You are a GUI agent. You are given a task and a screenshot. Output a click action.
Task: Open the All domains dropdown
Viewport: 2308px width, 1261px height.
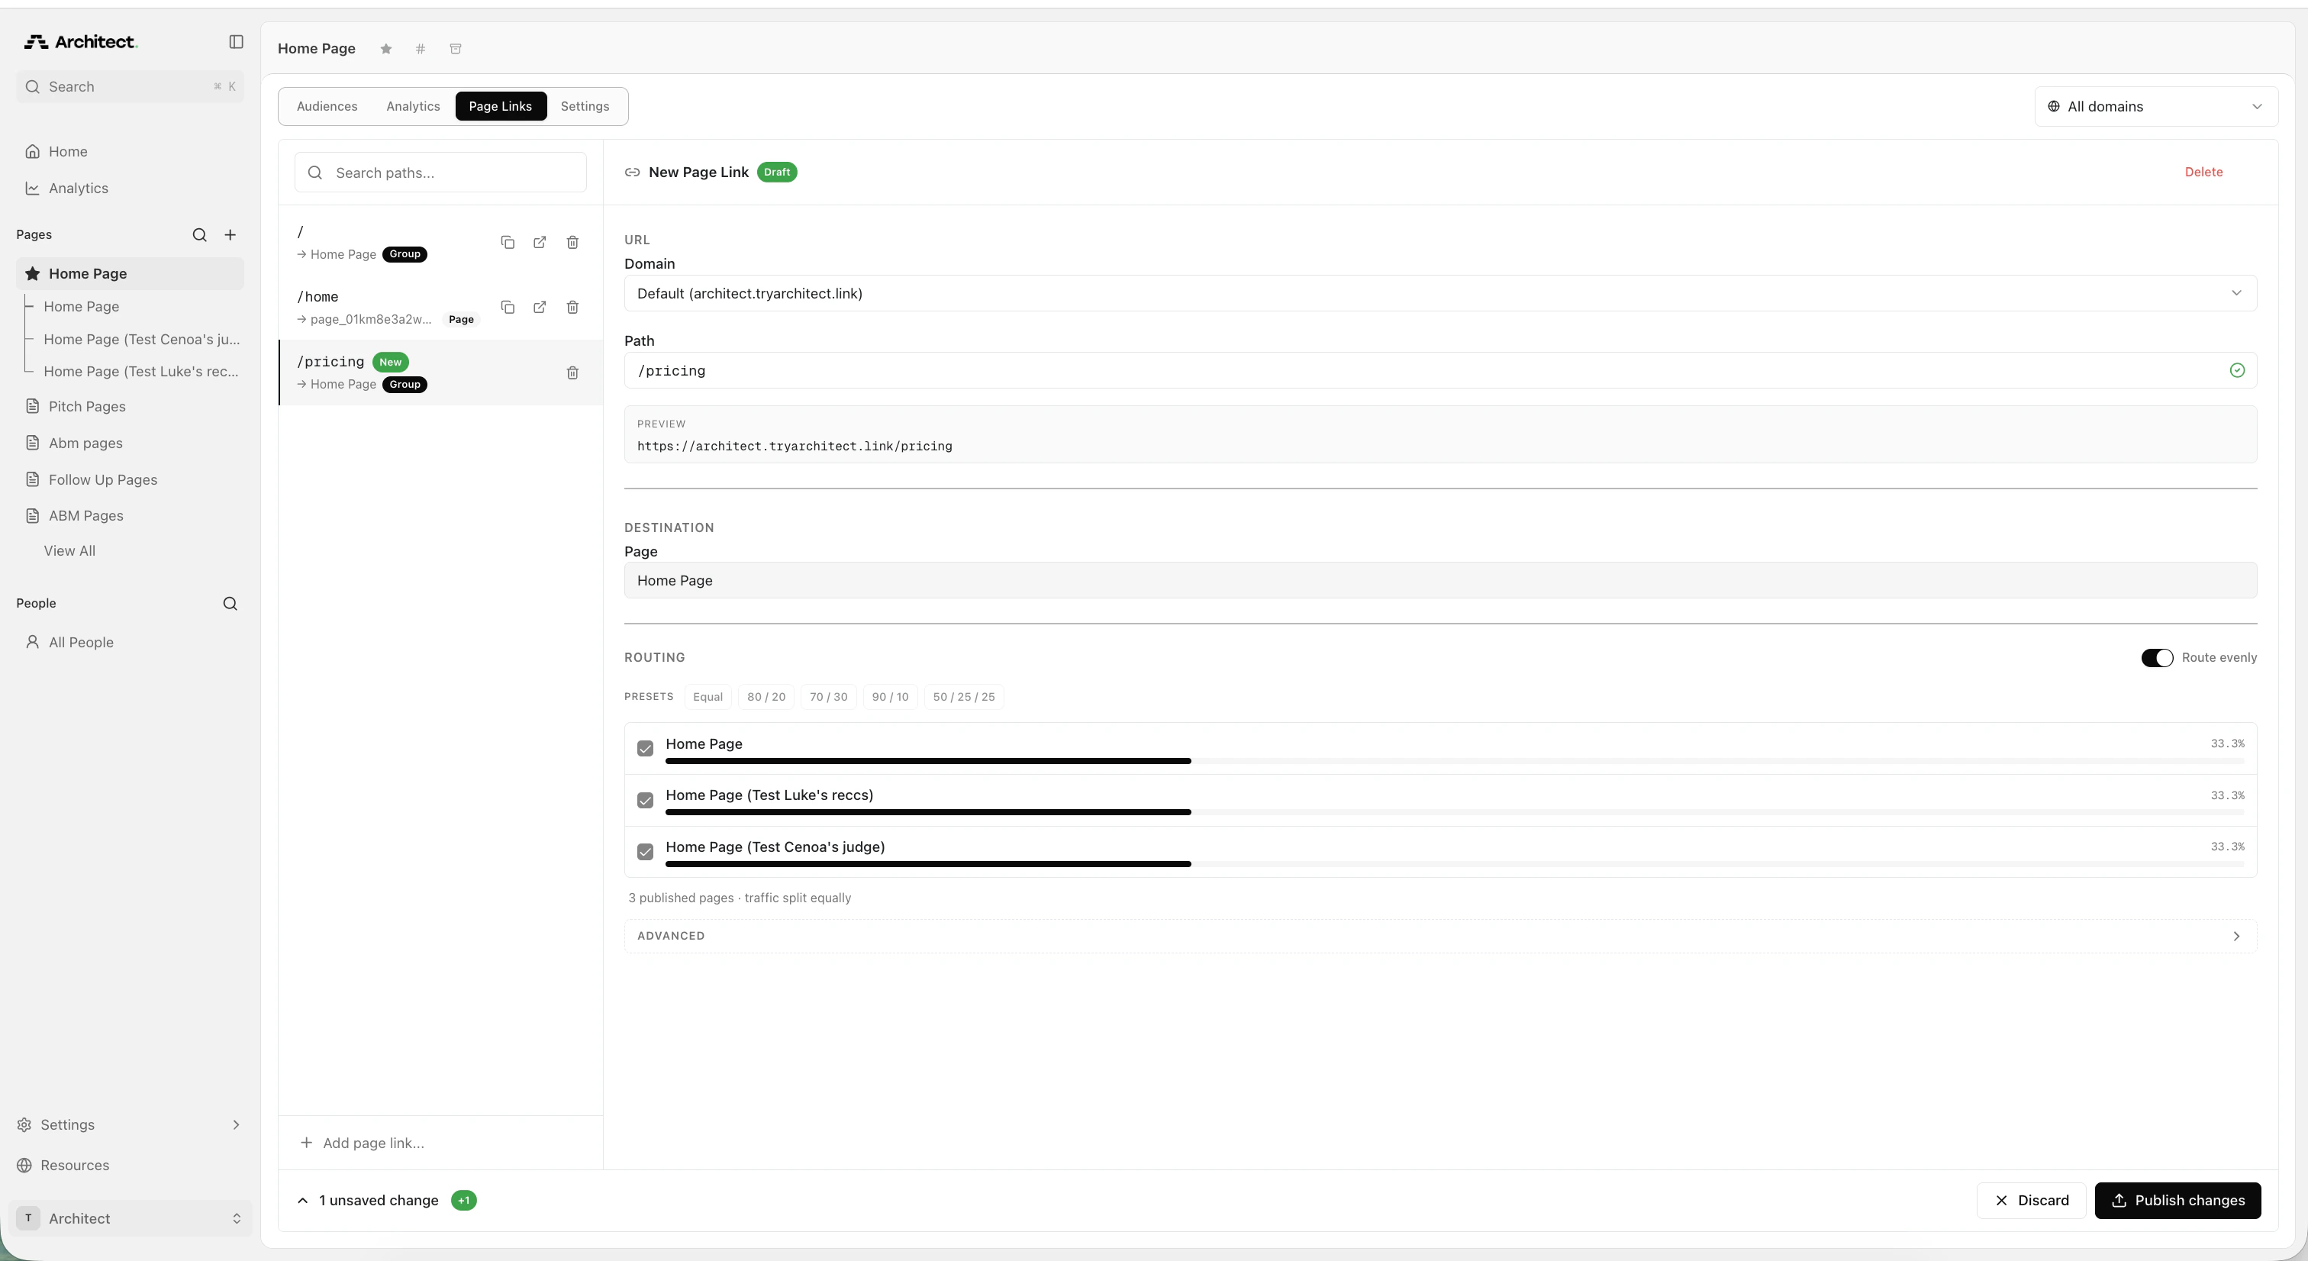2155,106
